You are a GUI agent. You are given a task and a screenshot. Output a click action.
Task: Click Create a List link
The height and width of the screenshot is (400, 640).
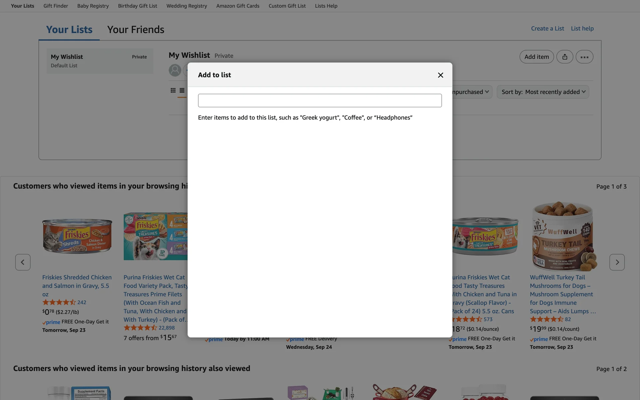click(x=547, y=29)
